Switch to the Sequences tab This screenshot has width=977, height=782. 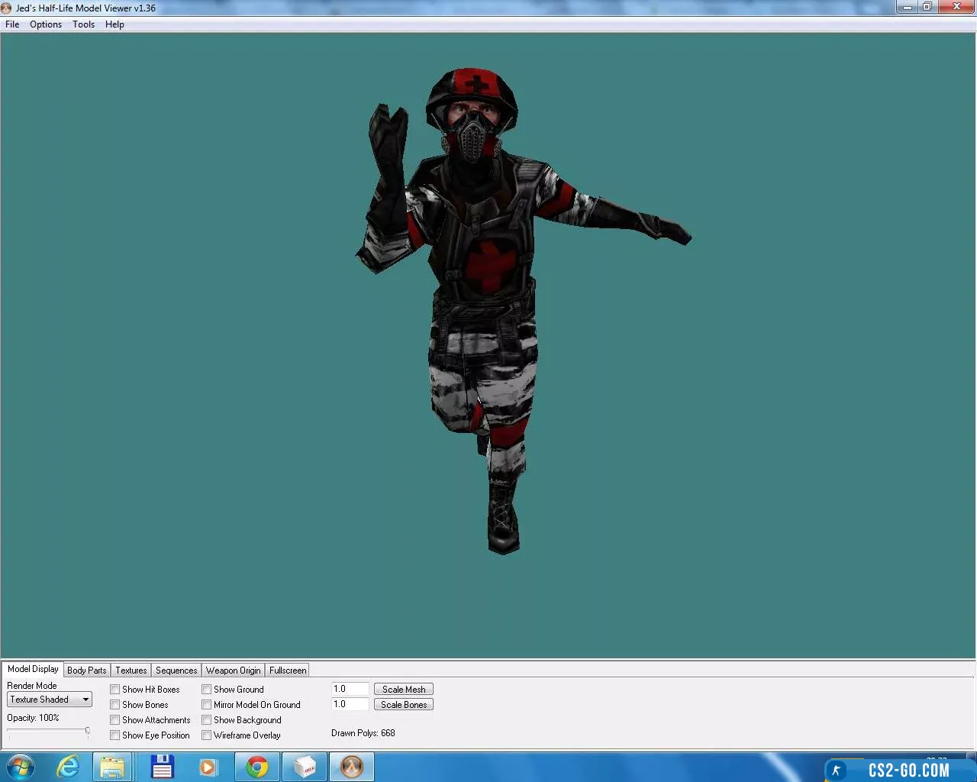point(176,671)
